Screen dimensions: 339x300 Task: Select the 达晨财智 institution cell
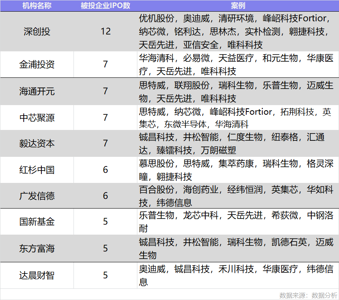click(37, 276)
